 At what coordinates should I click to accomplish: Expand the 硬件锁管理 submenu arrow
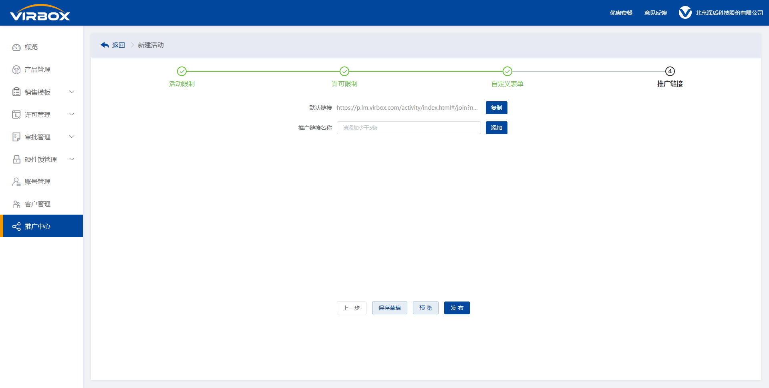tap(72, 159)
